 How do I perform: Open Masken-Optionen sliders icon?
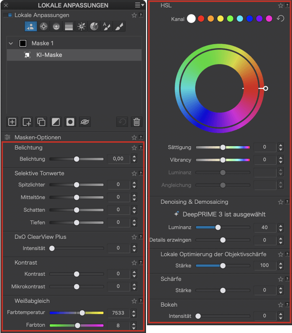(8, 137)
